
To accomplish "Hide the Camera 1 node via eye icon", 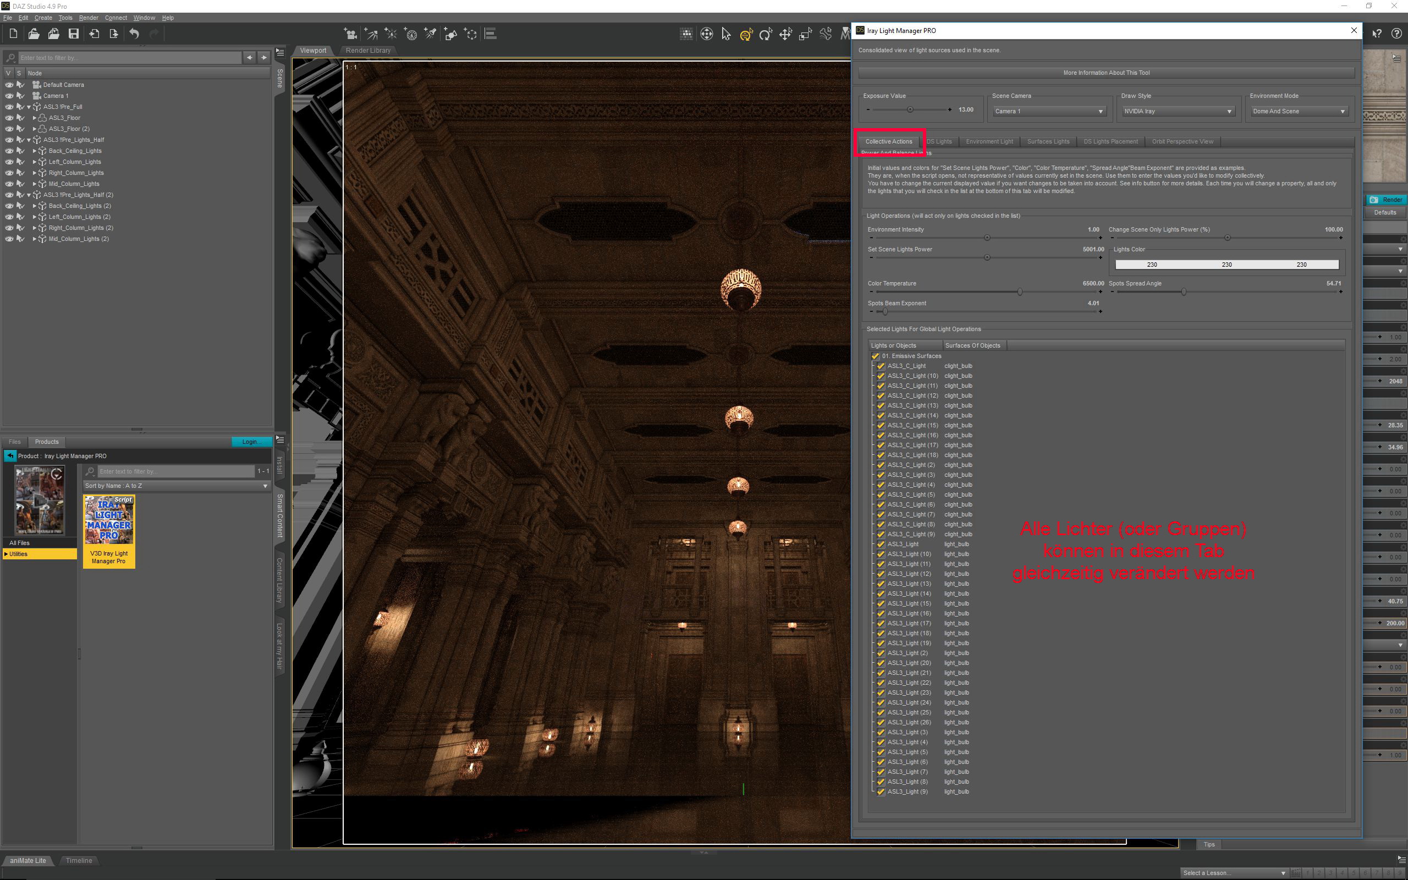I will click(9, 96).
